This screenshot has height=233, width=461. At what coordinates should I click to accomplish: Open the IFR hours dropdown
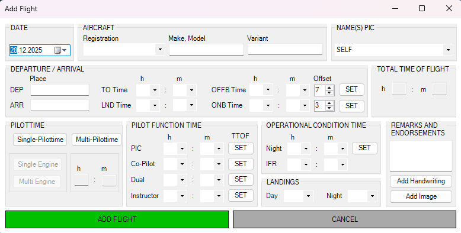click(306, 164)
